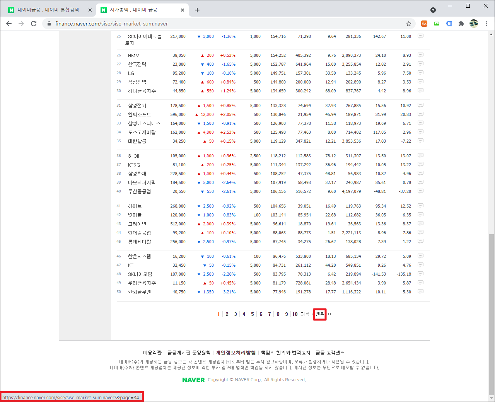Open discussion board icon for SK아이이테크놀로지 row
This screenshot has width=495, height=402.
pyautogui.click(x=420, y=36)
